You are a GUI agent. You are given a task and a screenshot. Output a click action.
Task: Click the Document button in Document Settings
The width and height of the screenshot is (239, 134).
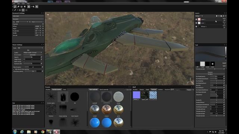(28, 19)
